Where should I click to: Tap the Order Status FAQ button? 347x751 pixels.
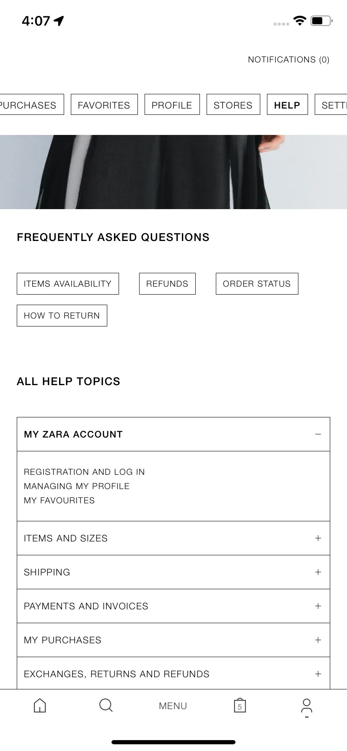257,284
